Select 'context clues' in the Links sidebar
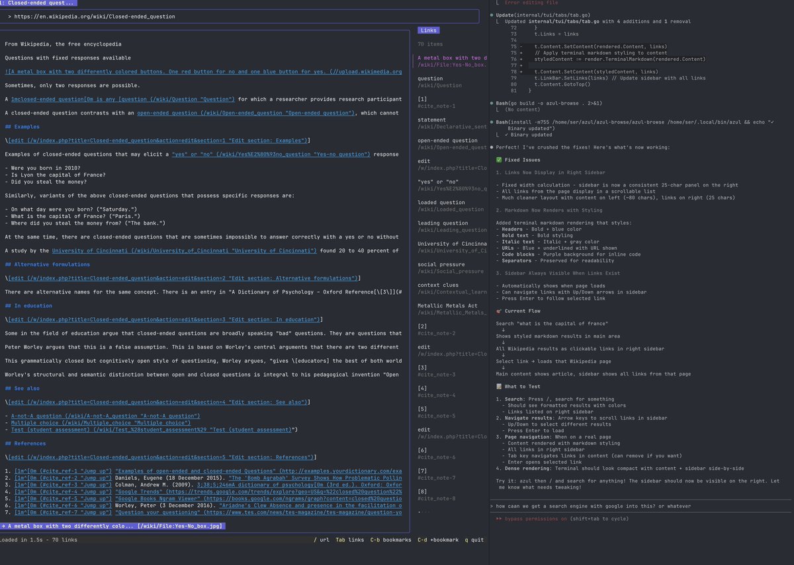Image resolution: width=794 pixels, height=565 pixels. tap(452, 288)
